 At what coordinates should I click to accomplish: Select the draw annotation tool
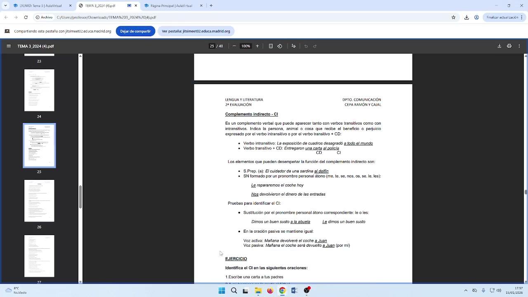click(x=293, y=46)
